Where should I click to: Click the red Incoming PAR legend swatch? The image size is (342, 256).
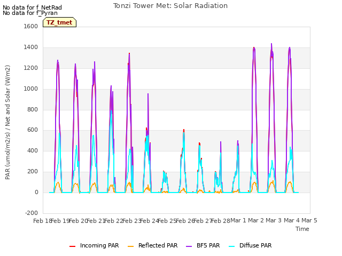(73, 246)
